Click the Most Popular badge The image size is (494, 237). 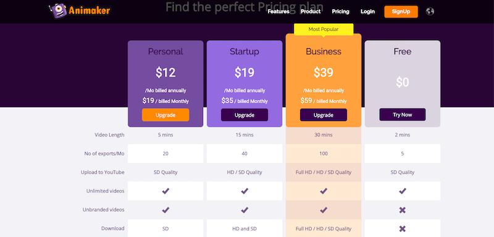point(324,29)
